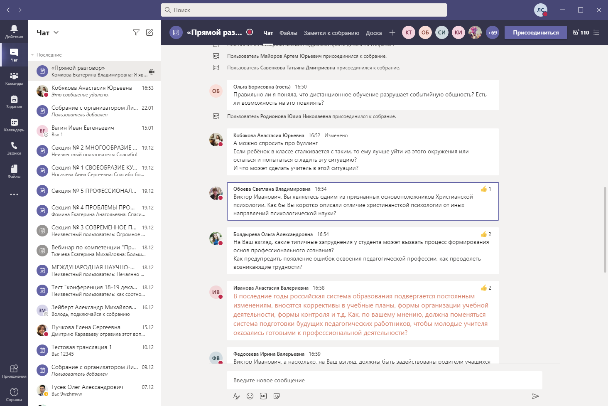Open the Activity feed in sidebar
Viewport: 608px width, 406px height.
(x=14, y=32)
